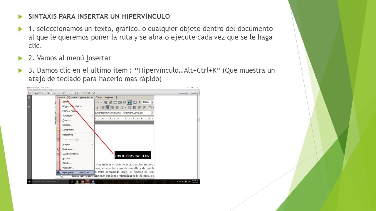The width and height of the screenshot is (376, 211).
Task: Toggle the Drawing toolbar button
Action: 129,102
